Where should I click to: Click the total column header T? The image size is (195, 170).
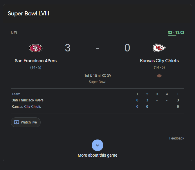coord(178,94)
